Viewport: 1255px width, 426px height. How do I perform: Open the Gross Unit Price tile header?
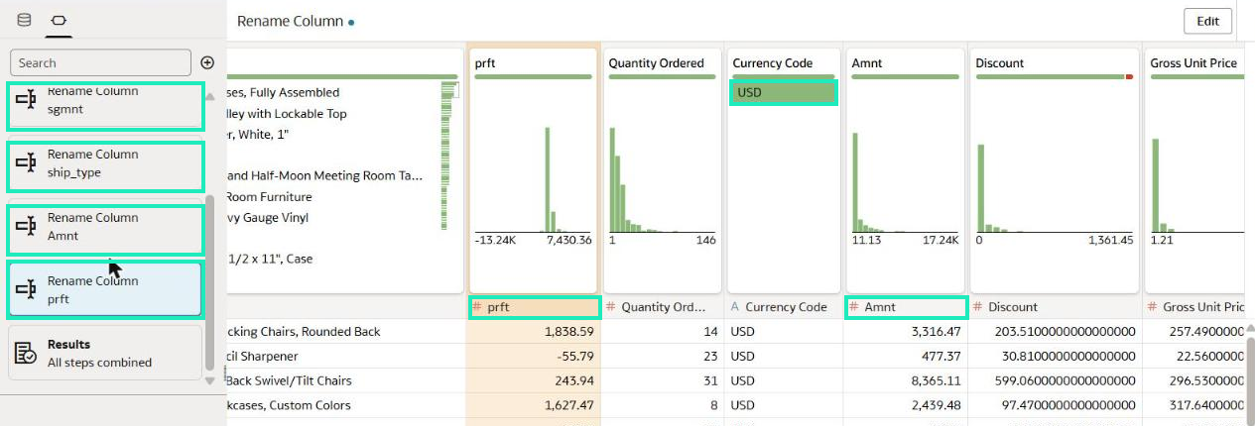(1194, 62)
